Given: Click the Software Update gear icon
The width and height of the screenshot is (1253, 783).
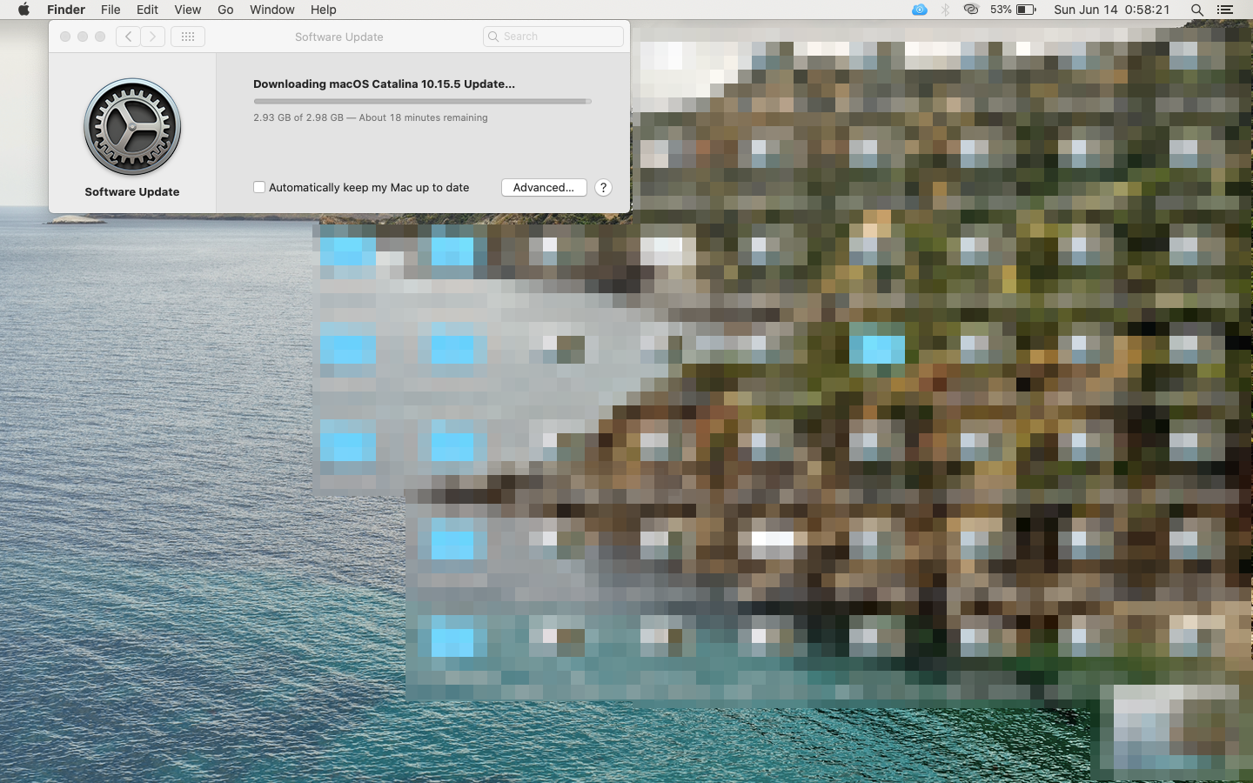Looking at the screenshot, I should [x=132, y=127].
